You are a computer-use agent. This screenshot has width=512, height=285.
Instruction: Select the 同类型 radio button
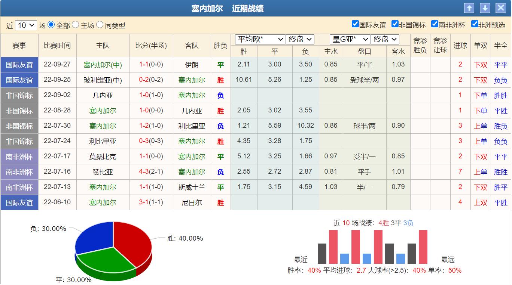point(100,24)
